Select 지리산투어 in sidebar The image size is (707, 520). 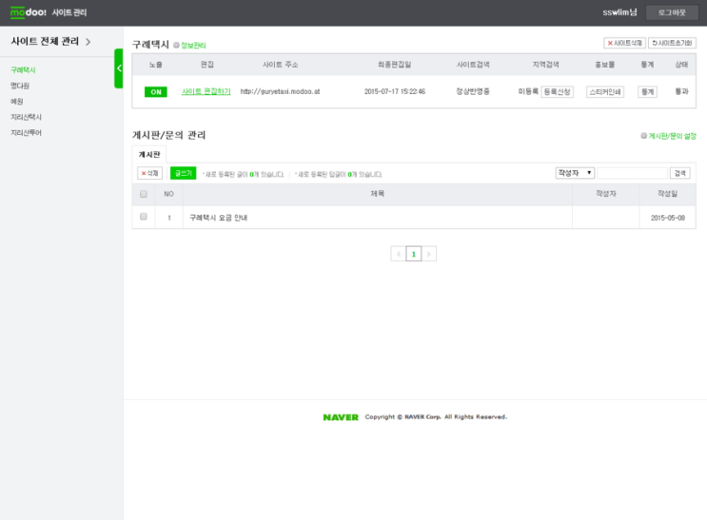click(x=26, y=133)
